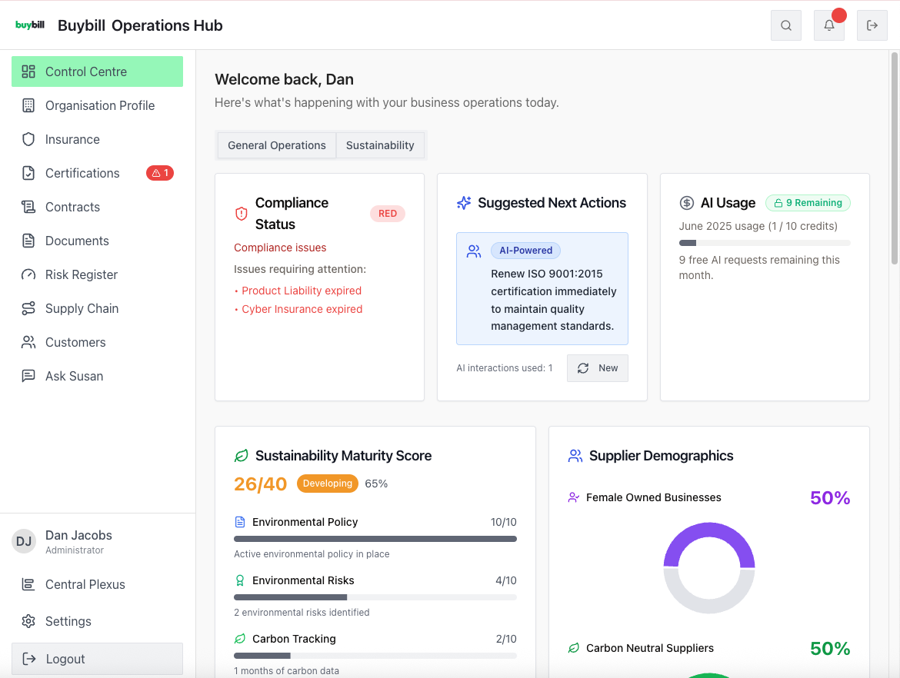Open the Documents sidebar icon
The height and width of the screenshot is (678, 900).
coord(28,241)
